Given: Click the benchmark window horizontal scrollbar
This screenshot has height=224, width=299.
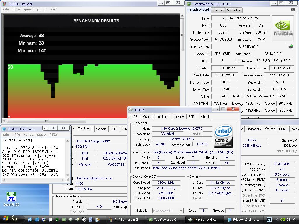Looking at the screenshot, I should pyautogui.click(x=46, y=121).
